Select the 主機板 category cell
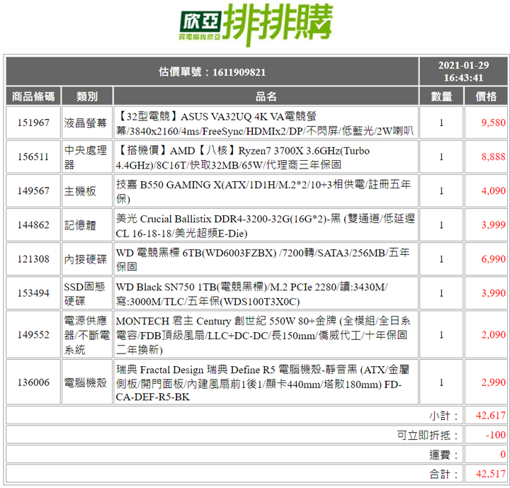This screenshot has height=488, width=510. pos(87,191)
